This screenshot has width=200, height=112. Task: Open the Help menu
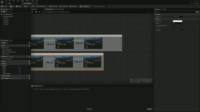click(x=37, y=1)
